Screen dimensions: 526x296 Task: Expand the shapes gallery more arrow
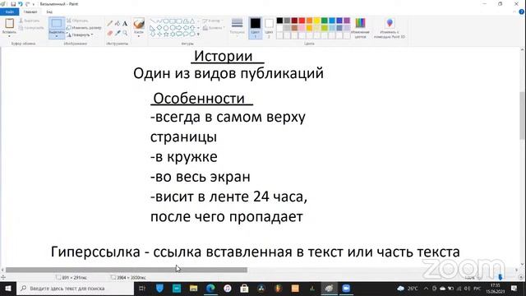point(198,35)
